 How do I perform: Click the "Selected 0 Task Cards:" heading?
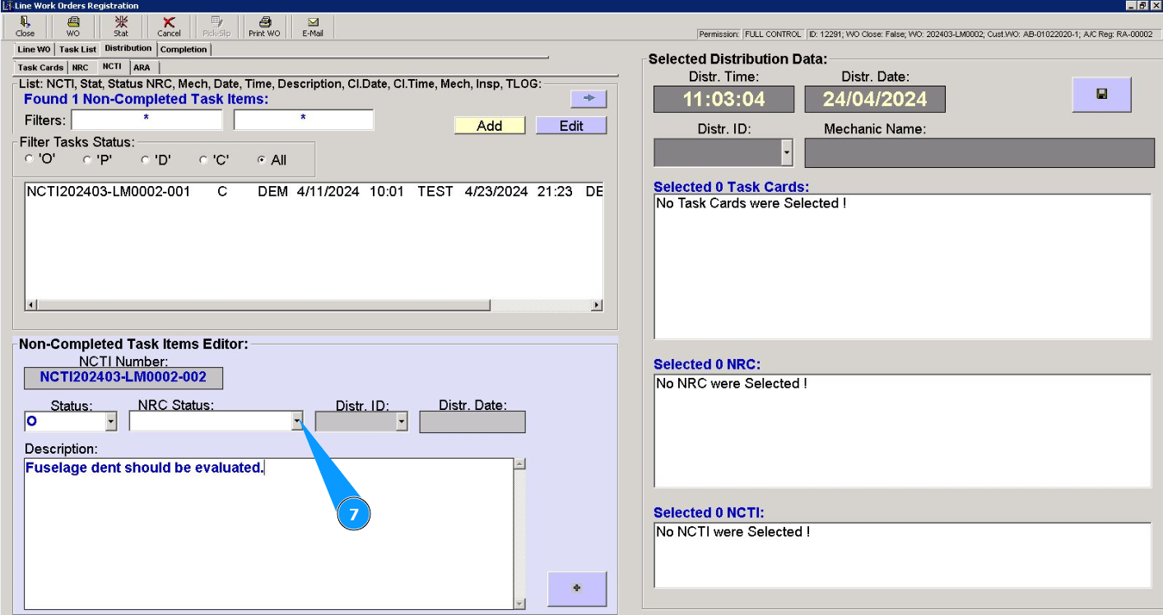click(732, 187)
